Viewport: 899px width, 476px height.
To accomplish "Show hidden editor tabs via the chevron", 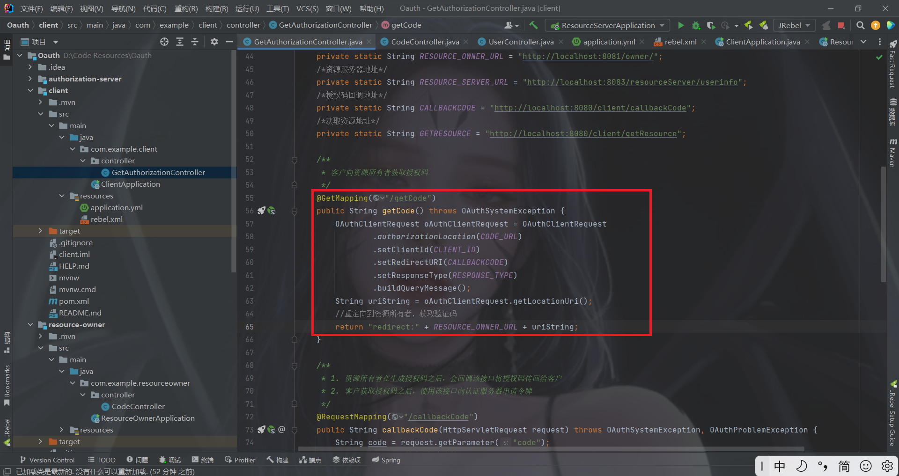I will point(864,42).
